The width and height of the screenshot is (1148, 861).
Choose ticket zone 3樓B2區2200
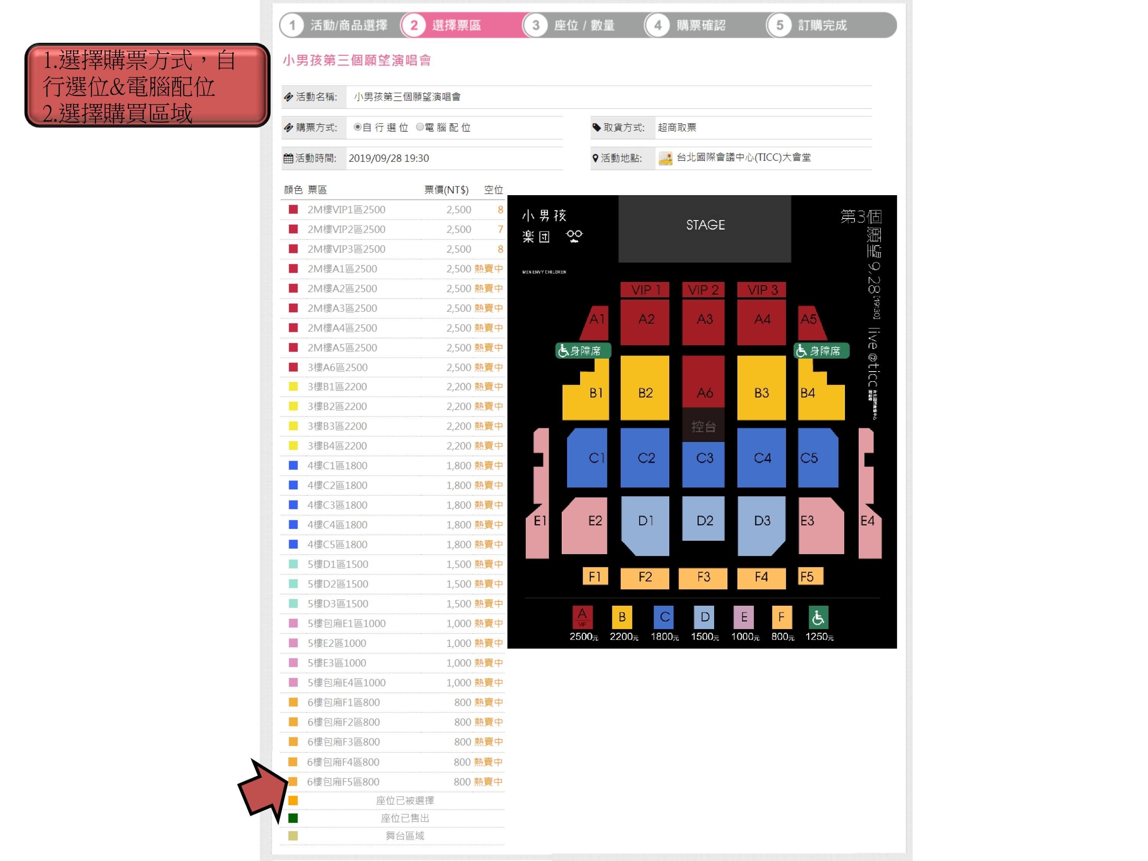pos(393,406)
